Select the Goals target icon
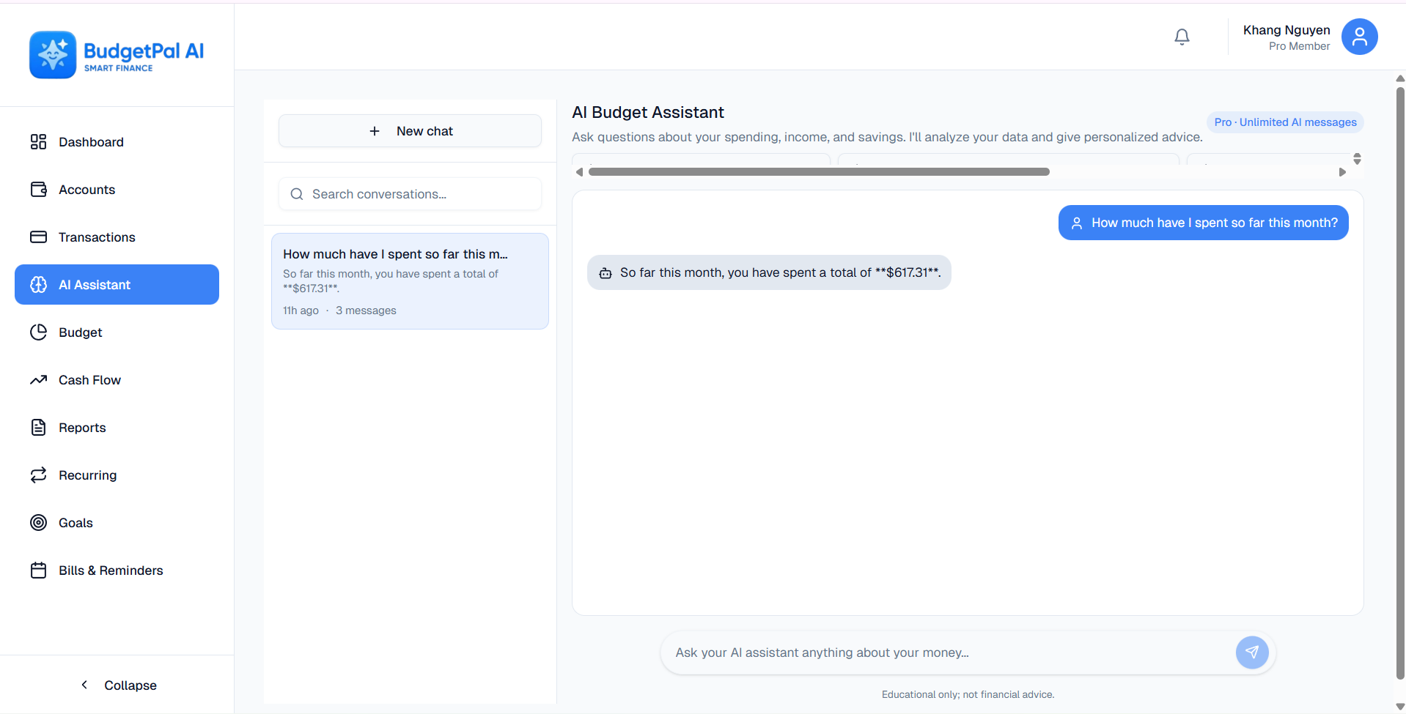1406x714 pixels. tap(38, 522)
